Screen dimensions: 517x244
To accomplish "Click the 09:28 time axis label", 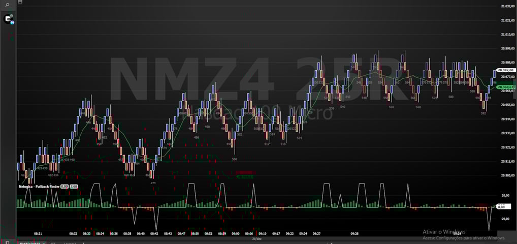I will click(354, 233).
